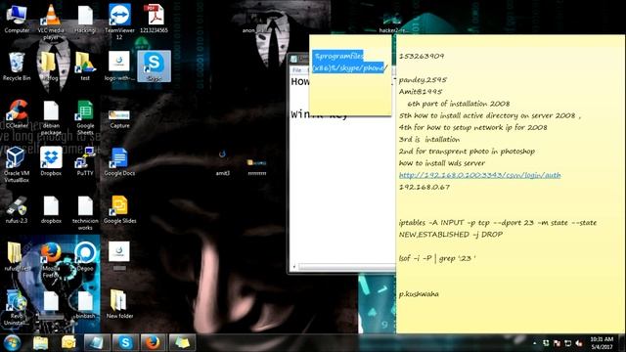Click the Notepad scrollbar left arrow
626x352 pixels.
click(294, 266)
